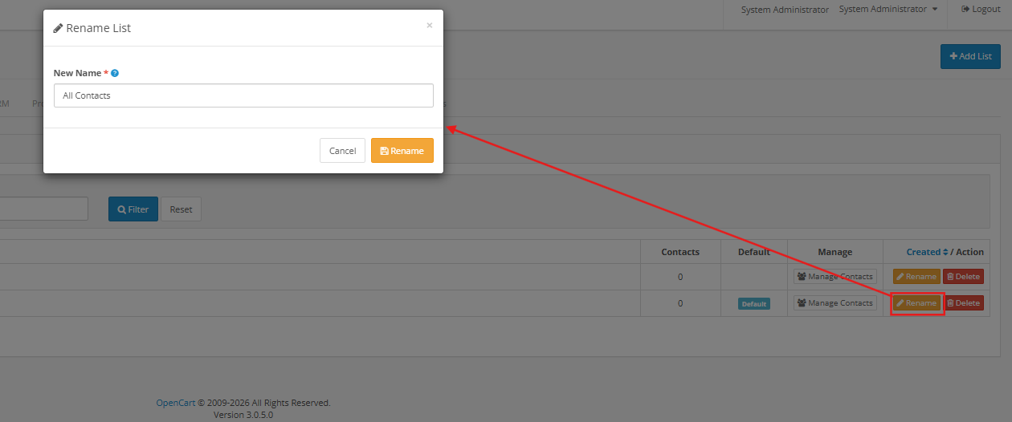Click the Add List button

coord(970,56)
